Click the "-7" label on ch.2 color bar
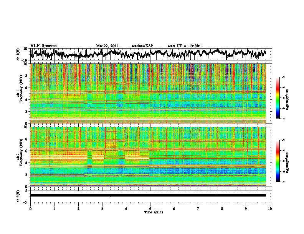Image resolution: width=304 pixels, height=234 pixels. click(283, 182)
